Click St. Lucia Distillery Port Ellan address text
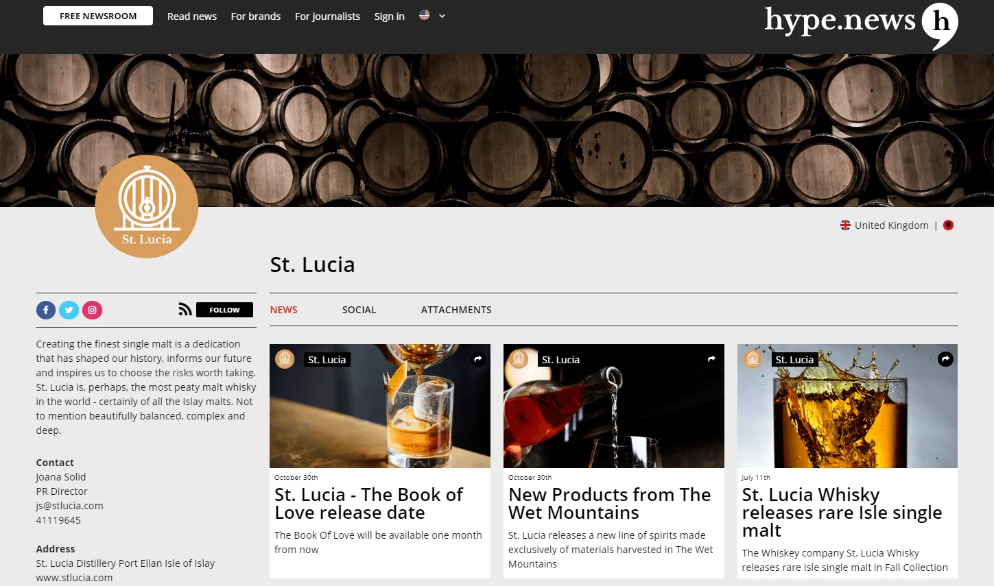This screenshot has height=586, width=994. click(x=126, y=563)
